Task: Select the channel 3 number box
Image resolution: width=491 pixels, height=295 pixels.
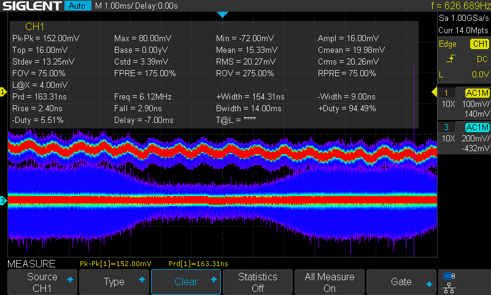Action: (446, 127)
